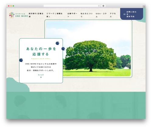Click the yellow window minimize button
Image resolution: width=152 pixels, height=128 pixels.
click(x=11, y=6)
